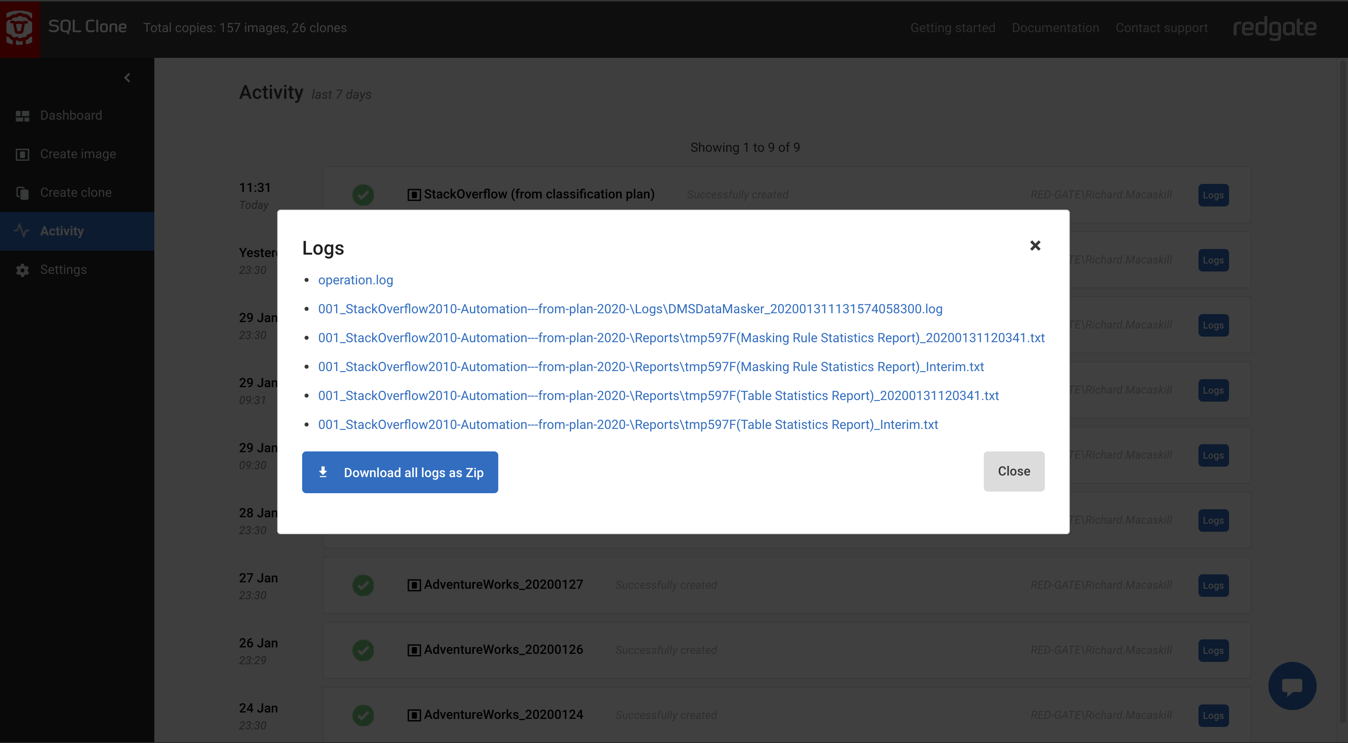Open Documentation link in header
The width and height of the screenshot is (1348, 743).
[1055, 28]
